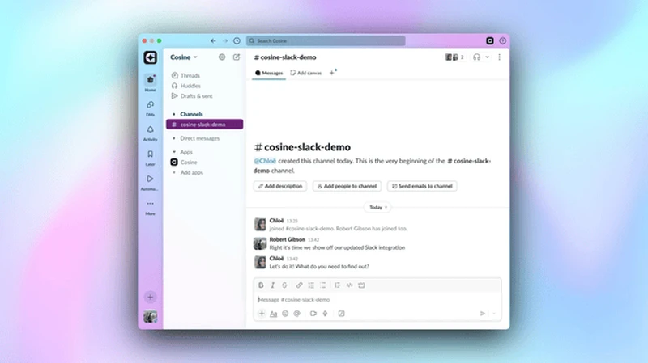Go to Home in sidebar
This screenshot has width=648, height=363.
pos(151,83)
